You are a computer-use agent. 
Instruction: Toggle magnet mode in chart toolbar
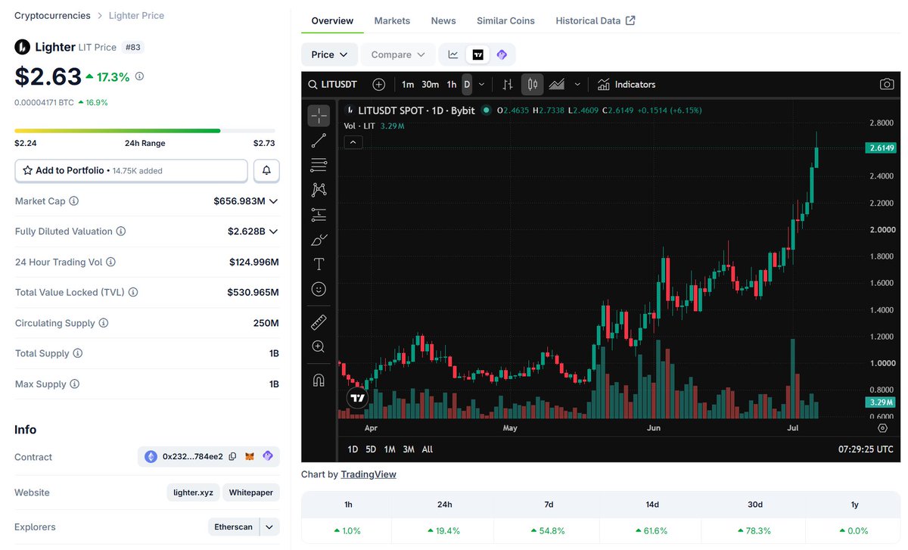pos(319,380)
